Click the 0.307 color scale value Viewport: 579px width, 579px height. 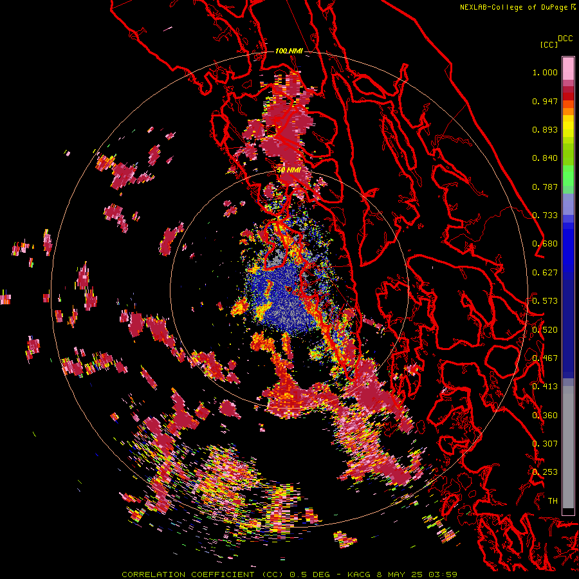tap(545, 444)
